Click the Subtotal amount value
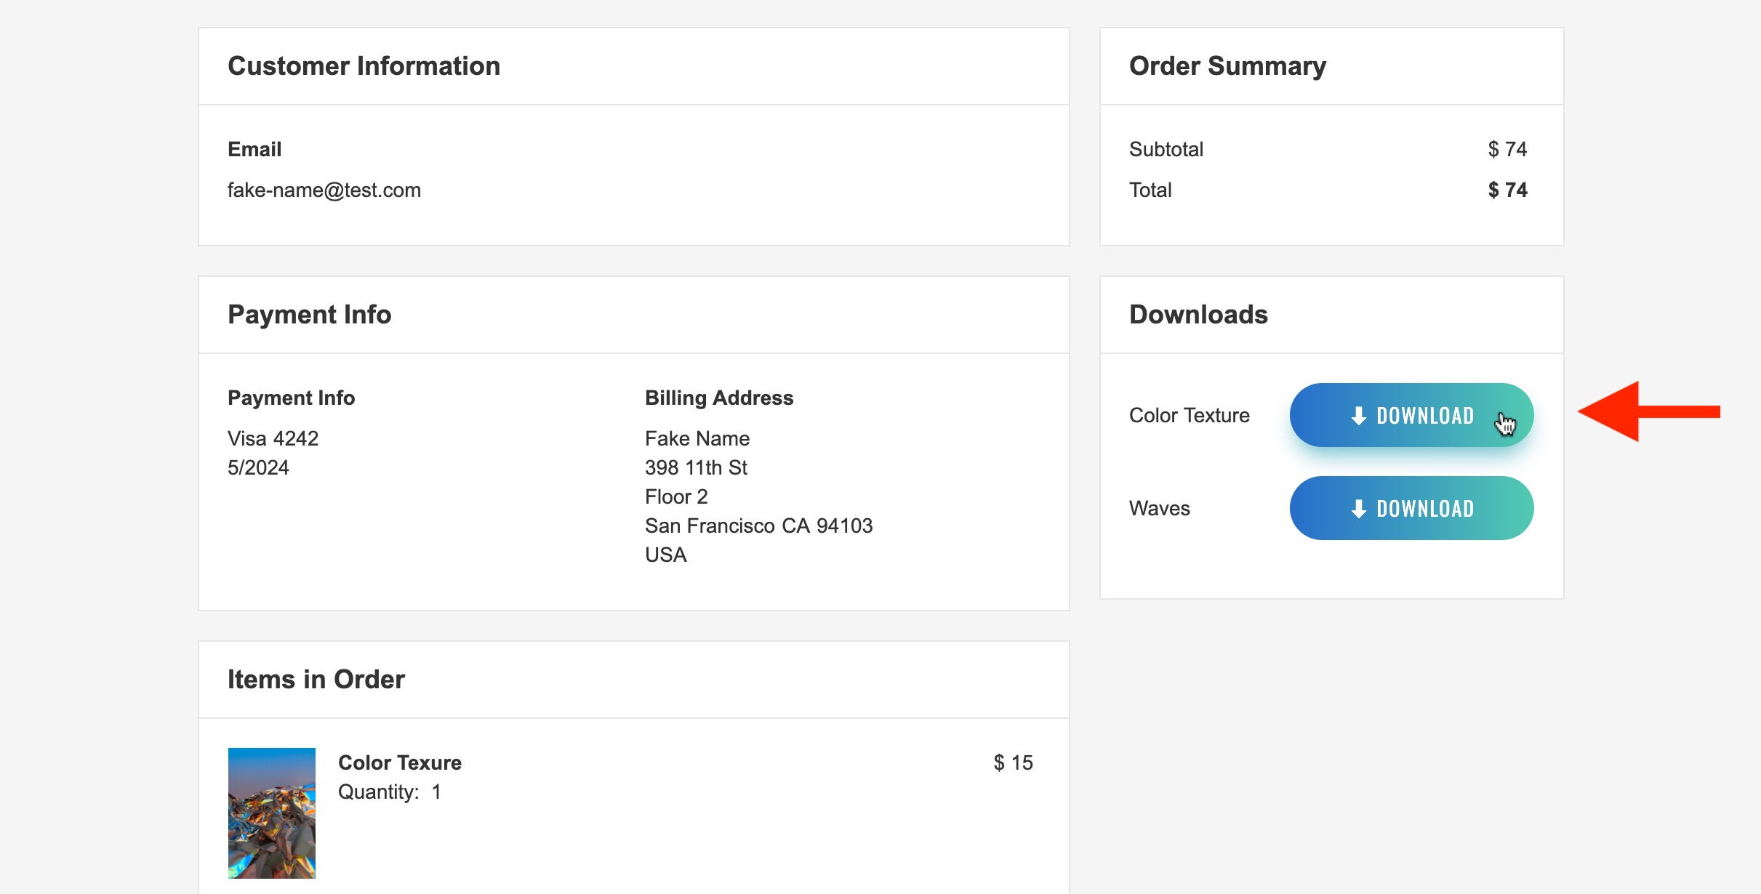This screenshot has width=1761, height=894. (x=1507, y=150)
